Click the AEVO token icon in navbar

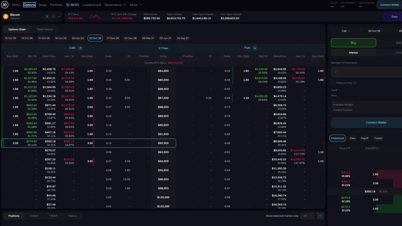[x=68, y=5]
